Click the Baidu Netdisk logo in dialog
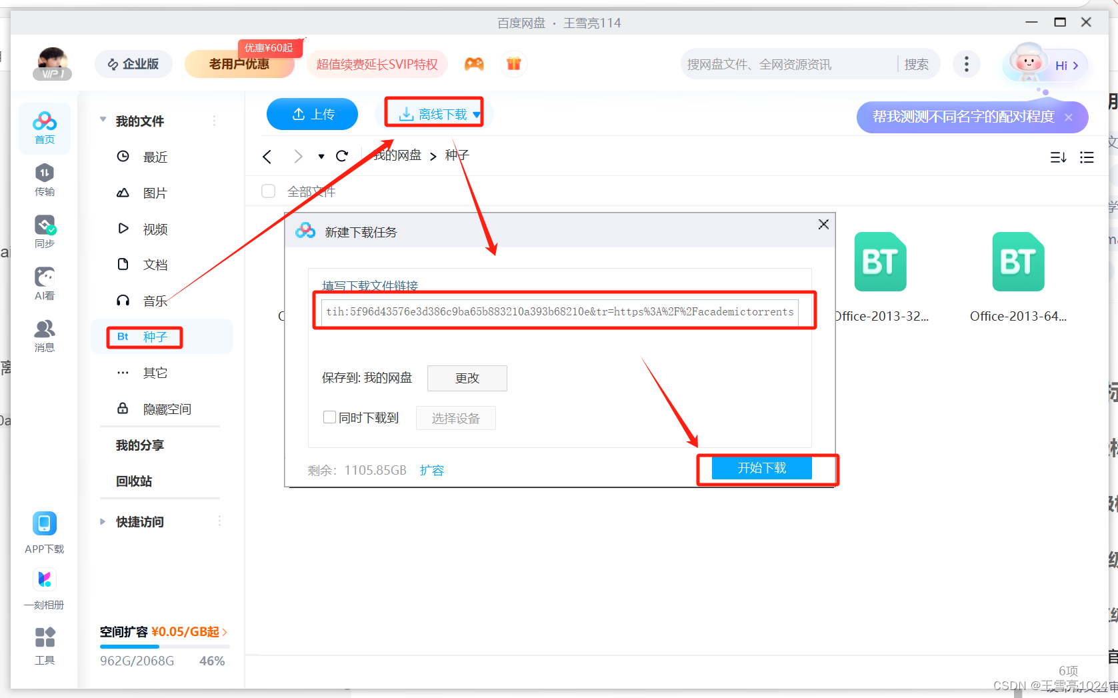Viewport: 1118px width, 698px height. pos(305,231)
